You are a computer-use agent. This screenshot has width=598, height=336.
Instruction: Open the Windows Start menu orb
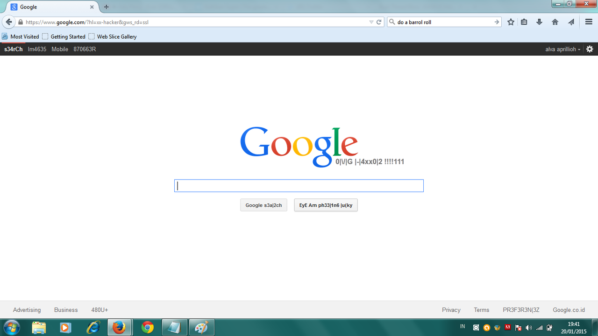pyautogui.click(x=11, y=328)
